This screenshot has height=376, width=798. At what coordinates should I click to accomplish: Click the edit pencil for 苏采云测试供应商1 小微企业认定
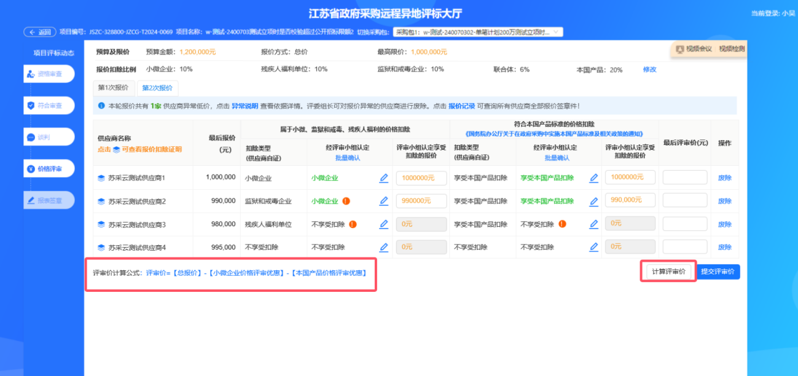coord(384,178)
